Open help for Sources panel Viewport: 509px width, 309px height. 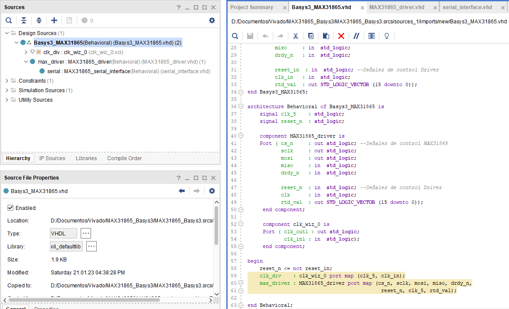coord(179,7)
